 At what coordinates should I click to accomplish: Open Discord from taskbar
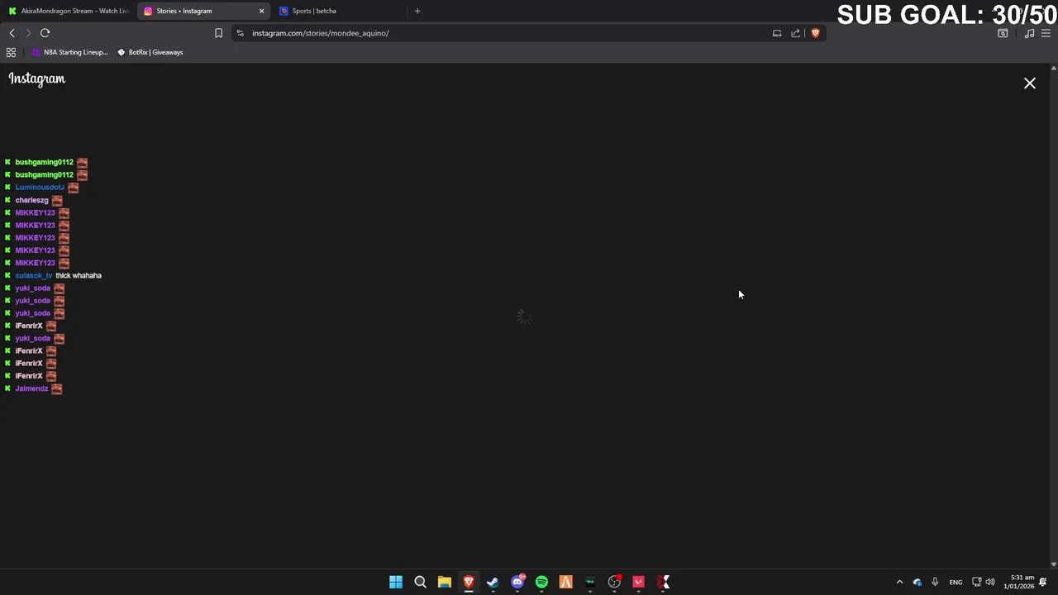517,582
